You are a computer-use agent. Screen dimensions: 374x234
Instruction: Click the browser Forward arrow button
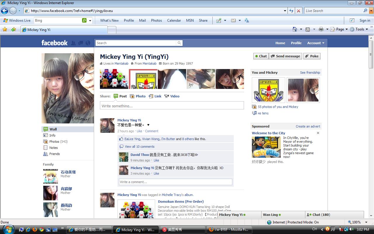[13, 11]
